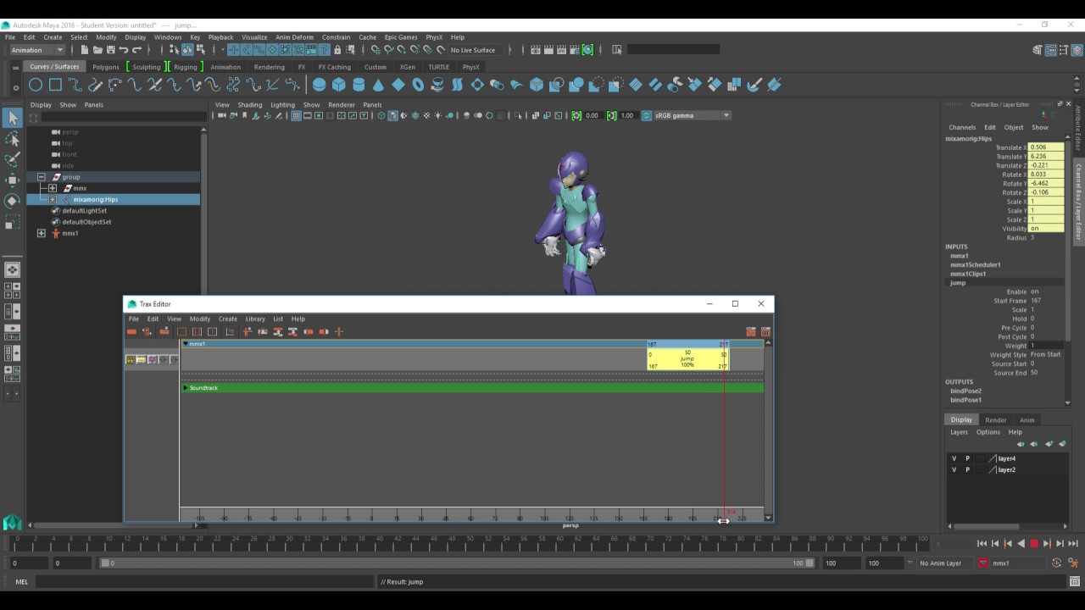This screenshot has width=1085, height=610.
Task: Create a NURBS sphere from shelf
Action: pos(319,85)
